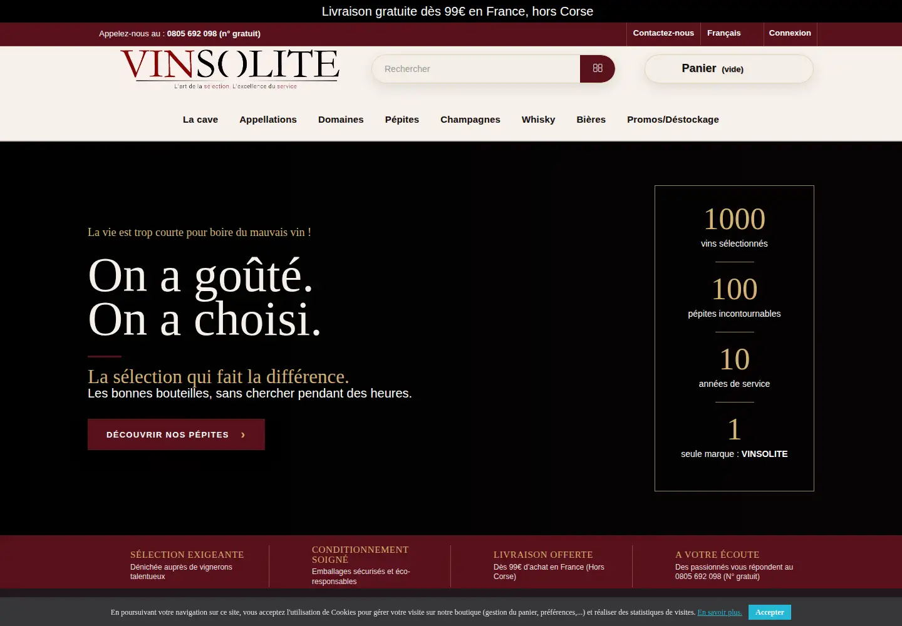
Task: Open the Domaines menu
Action: pos(341,120)
